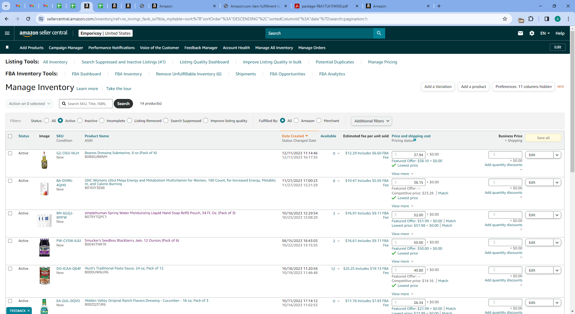Filter Fulfilled By Merchant radio button
The width and height of the screenshot is (575, 314).
tap(319, 120)
